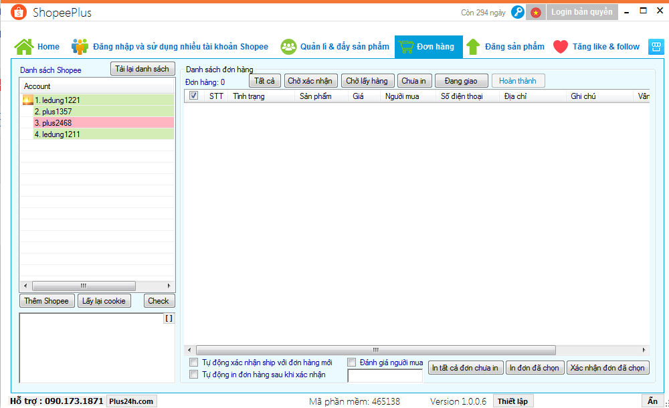The image size is (669, 408).
Task: Filter orders by Chờ xác nhận
Action: 310,81
